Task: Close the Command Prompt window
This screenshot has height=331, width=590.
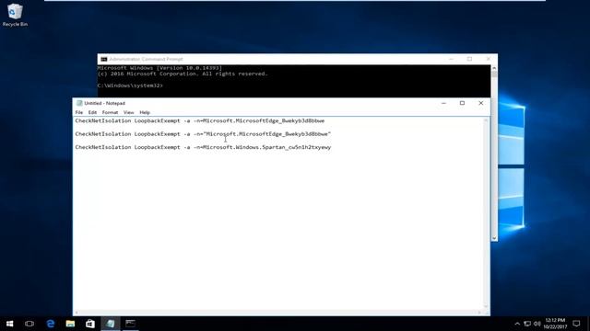Action: pyautogui.click(x=488, y=59)
